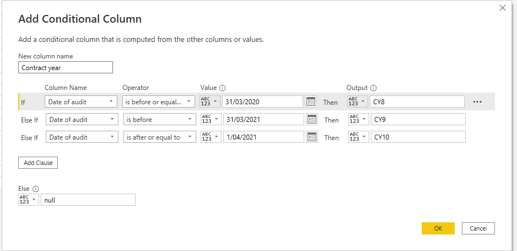
Task: Click the Else info icon
Action: click(36, 189)
